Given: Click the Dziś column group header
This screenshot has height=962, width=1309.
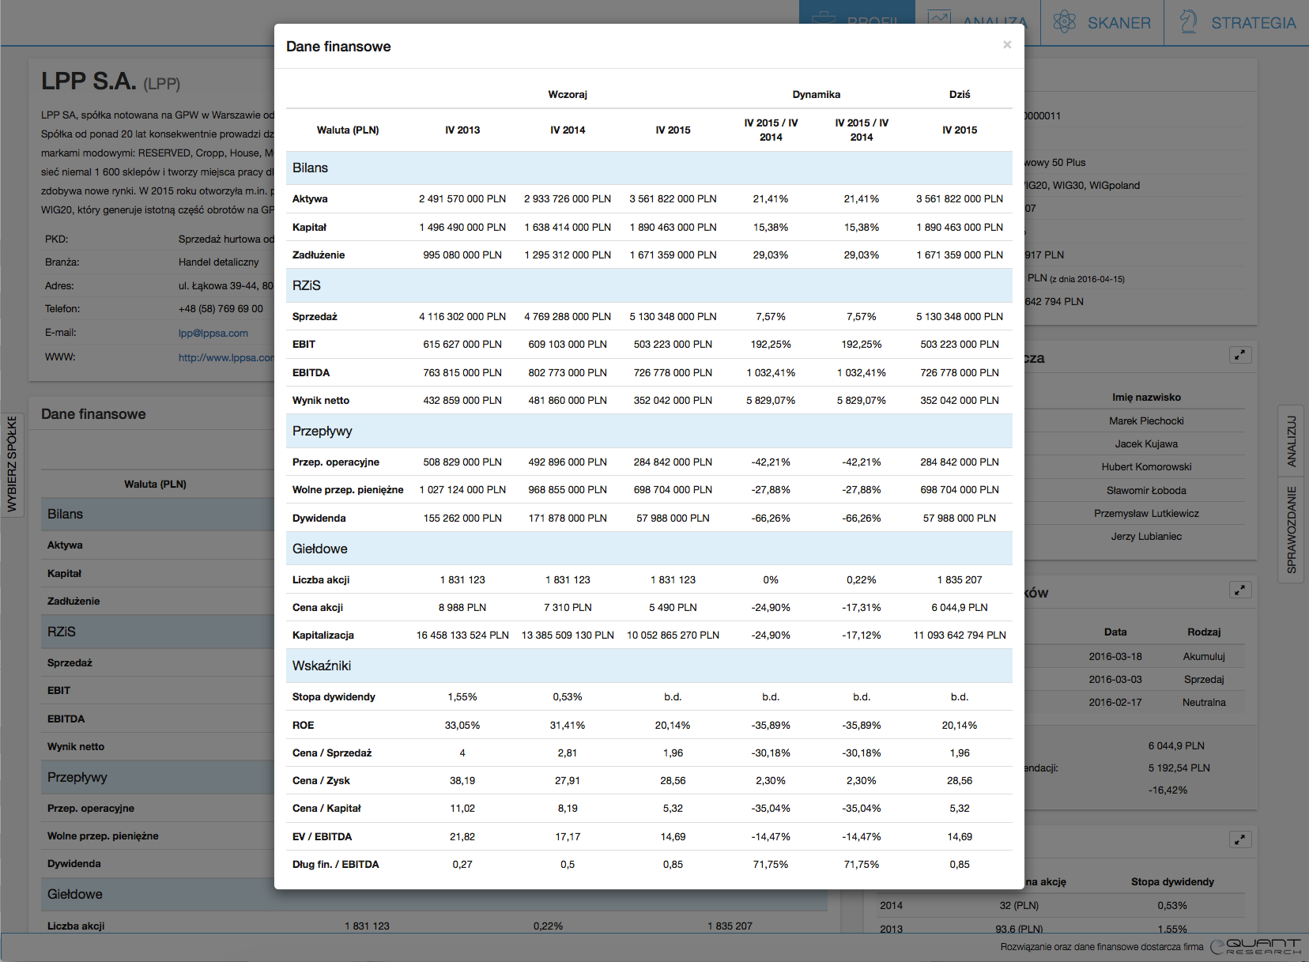Looking at the screenshot, I should (960, 94).
